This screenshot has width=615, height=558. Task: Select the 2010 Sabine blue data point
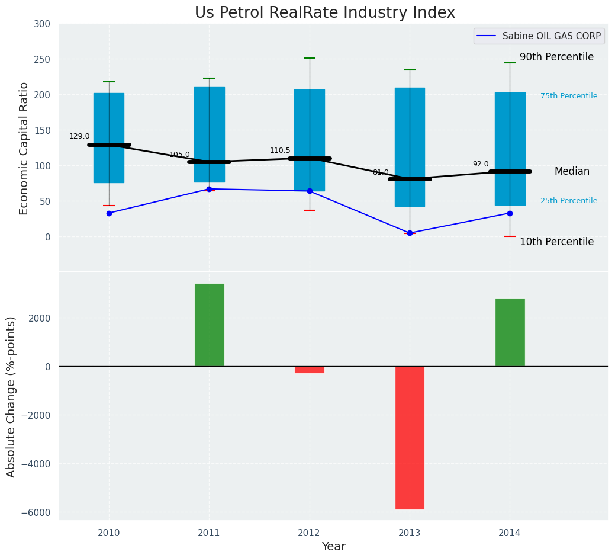point(109,213)
